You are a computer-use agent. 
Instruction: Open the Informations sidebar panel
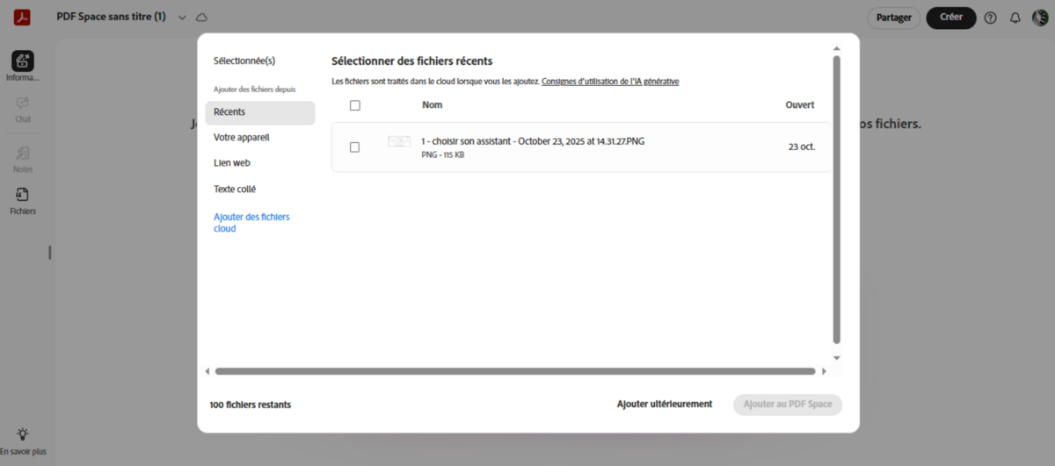(23, 67)
